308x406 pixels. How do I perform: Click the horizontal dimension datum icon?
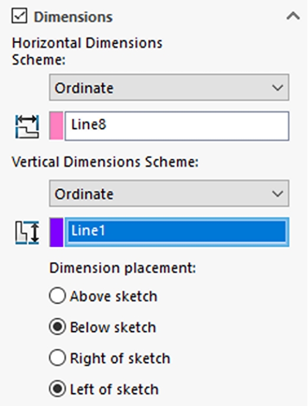pos(27,127)
